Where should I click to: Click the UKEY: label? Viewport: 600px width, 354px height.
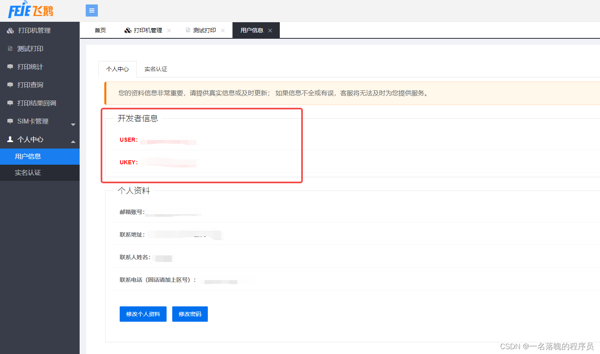pos(129,162)
